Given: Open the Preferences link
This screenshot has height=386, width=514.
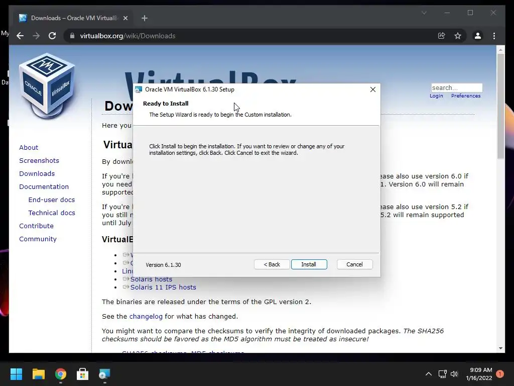Looking at the screenshot, I should click(466, 96).
